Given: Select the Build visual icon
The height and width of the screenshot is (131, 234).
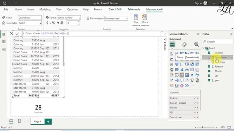Looking at the screenshot, I should pos(172,44).
